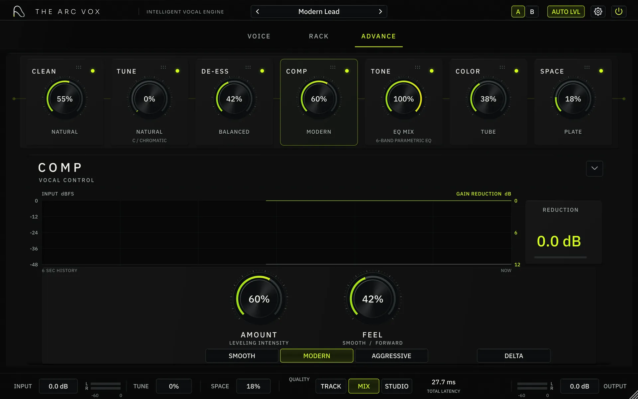
Task: Open the Modern Lead preset menu
Action: tap(319, 12)
